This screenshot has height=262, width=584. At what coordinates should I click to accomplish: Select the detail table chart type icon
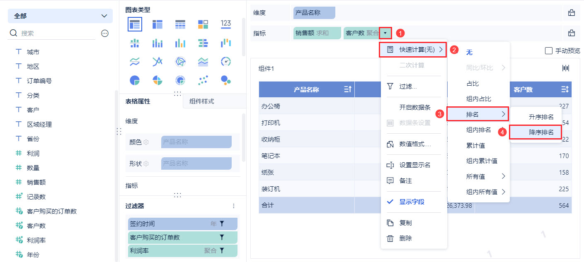(x=180, y=24)
